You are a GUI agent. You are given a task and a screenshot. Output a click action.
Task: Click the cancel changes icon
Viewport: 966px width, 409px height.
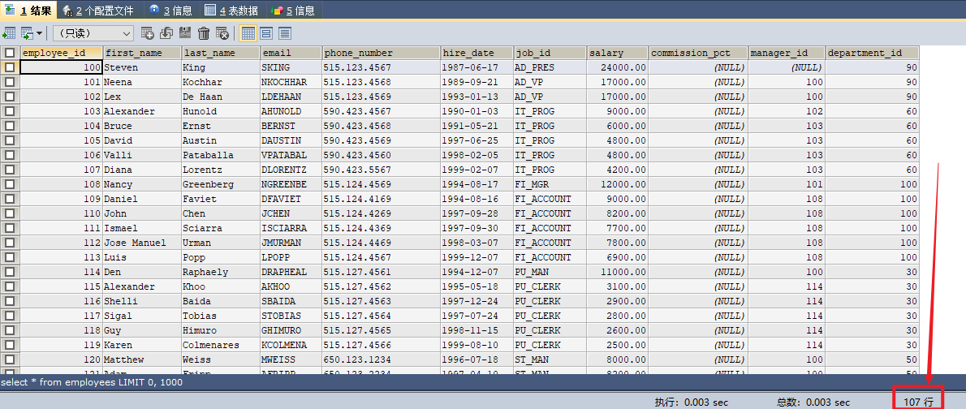tap(222, 33)
